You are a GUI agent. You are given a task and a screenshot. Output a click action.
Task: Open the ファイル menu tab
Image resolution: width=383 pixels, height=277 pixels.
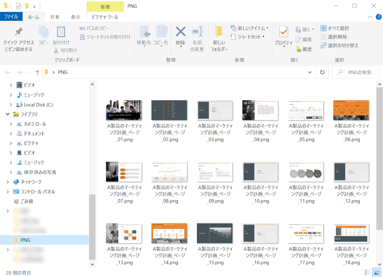click(x=11, y=17)
